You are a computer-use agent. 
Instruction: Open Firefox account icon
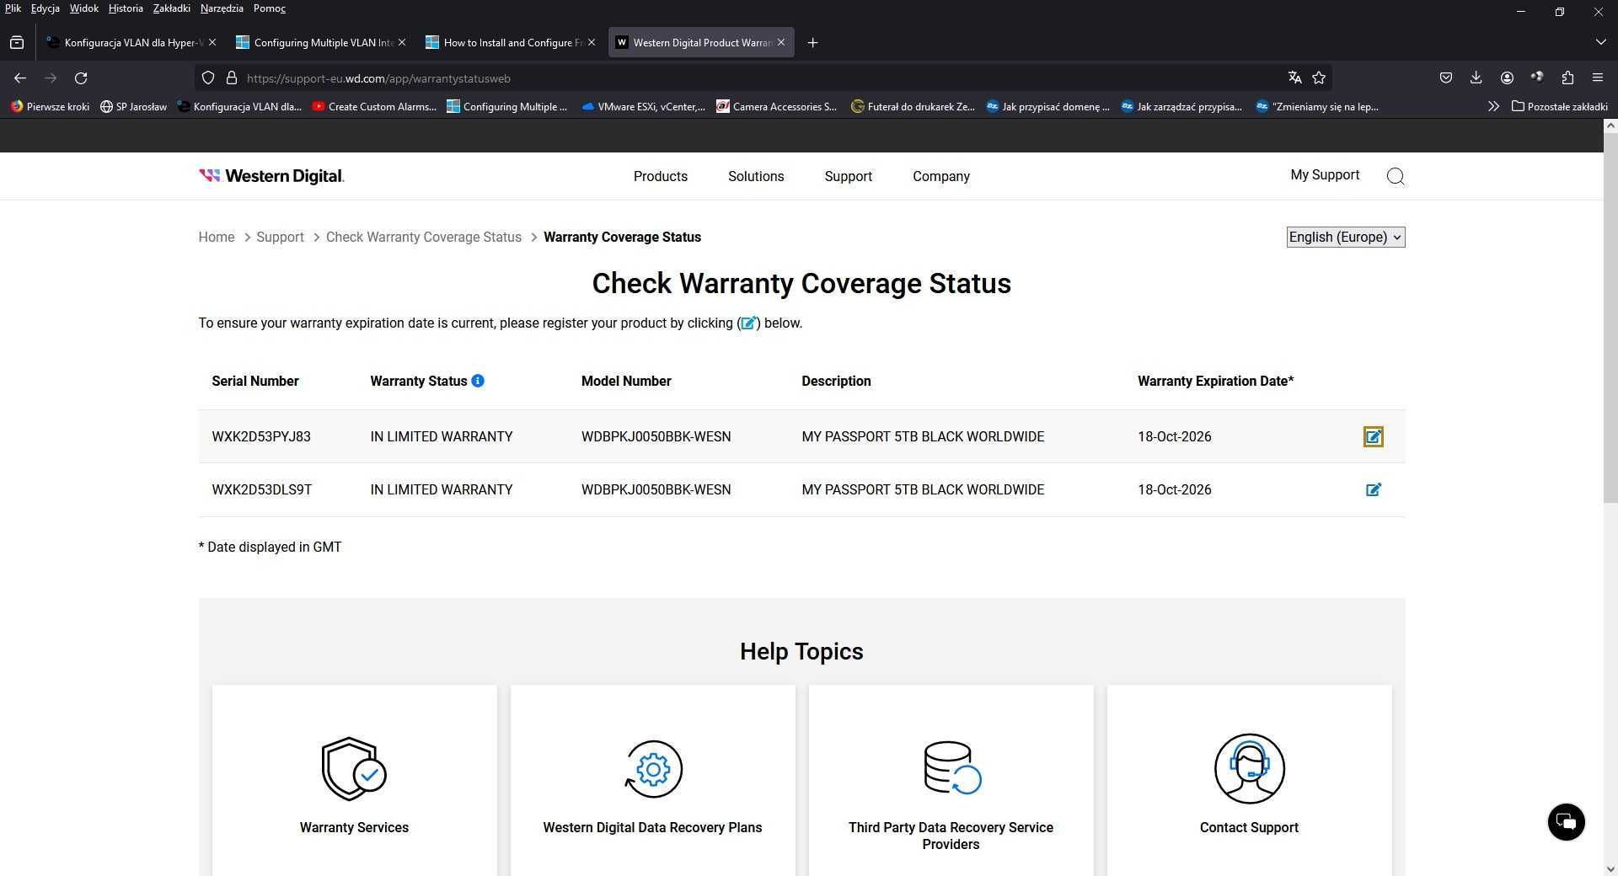tap(1507, 77)
